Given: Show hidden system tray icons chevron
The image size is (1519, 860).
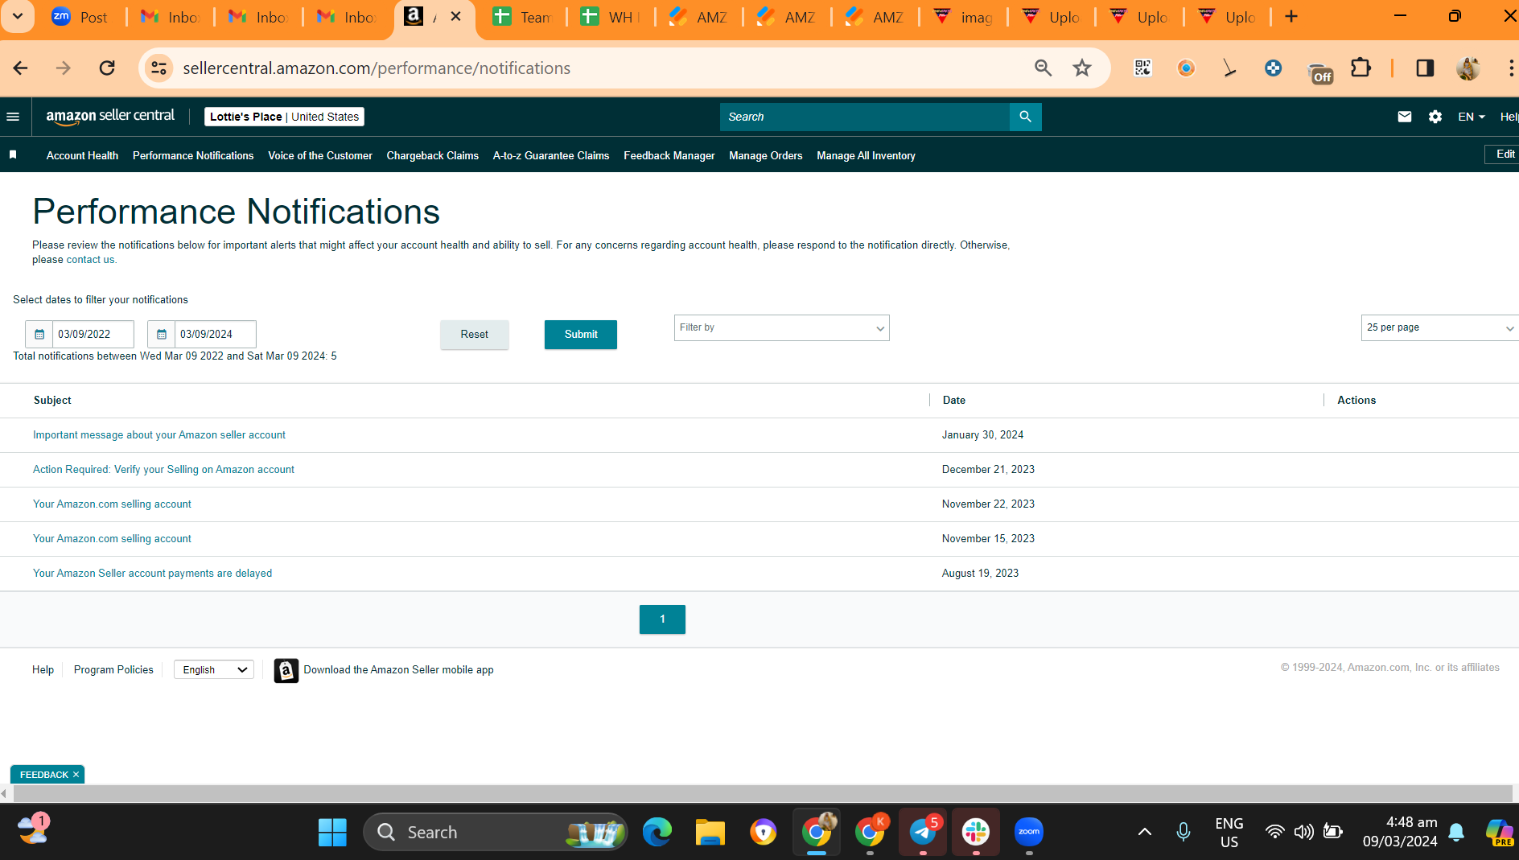Looking at the screenshot, I should (x=1144, y=832).
